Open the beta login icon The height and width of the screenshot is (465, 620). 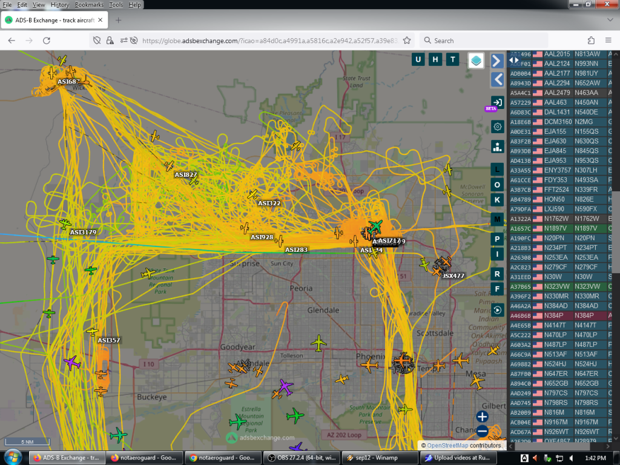click(x=497, y=103)
